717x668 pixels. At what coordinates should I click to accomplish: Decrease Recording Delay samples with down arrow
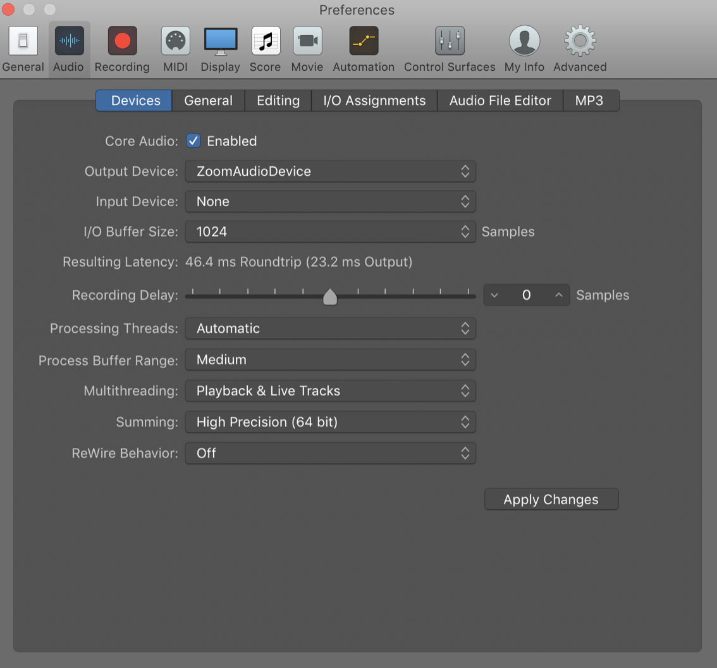click(x=494, y=295)
